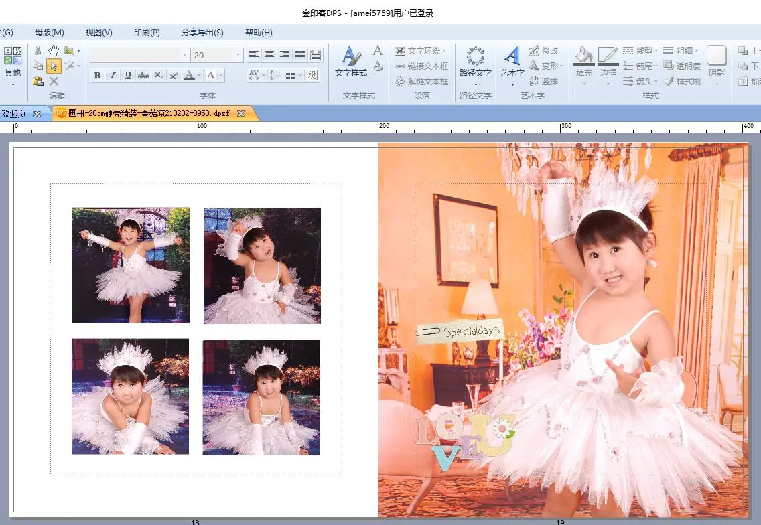Open the 视图(V) menu
The image size is (761, 525).
pyautogui.click(x=98, y=32)
